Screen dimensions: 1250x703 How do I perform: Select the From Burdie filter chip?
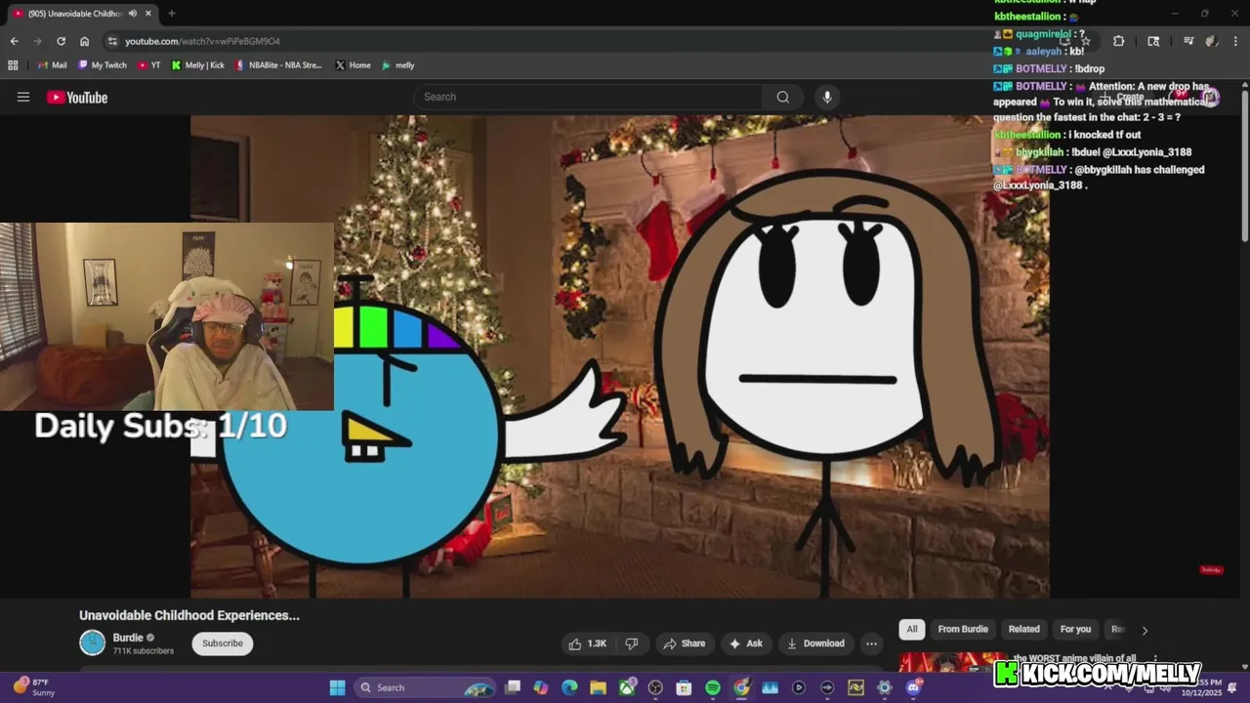pos(963,630)
